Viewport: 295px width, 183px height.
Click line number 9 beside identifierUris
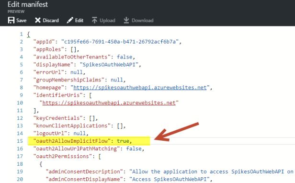[x=21, y=95]
